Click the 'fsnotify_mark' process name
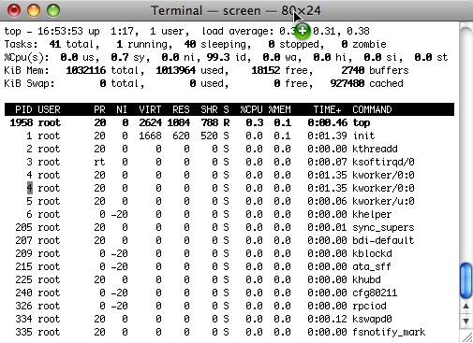Viewport: 473px width, 343px height. tap(389, 332)
